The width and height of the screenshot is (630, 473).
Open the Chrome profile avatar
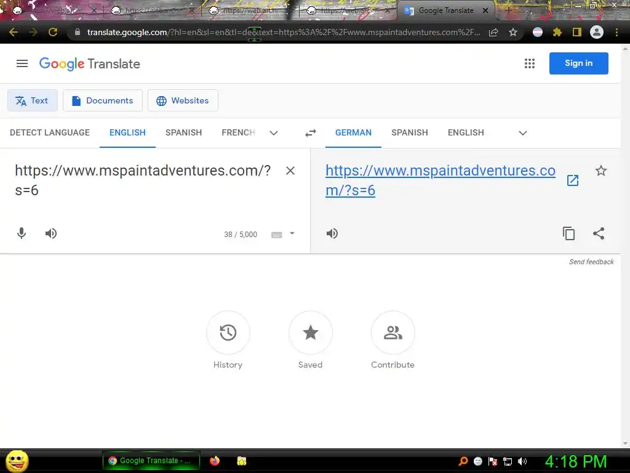(597, 32)
